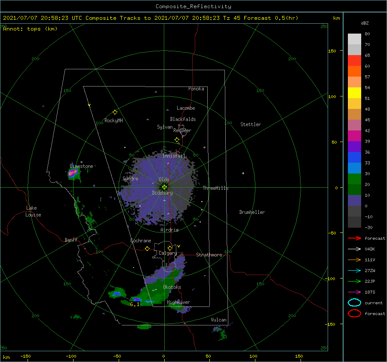Click the radar site diamond at Olds
The height and width of the screenshot is (362, 387).
point(164,187)
